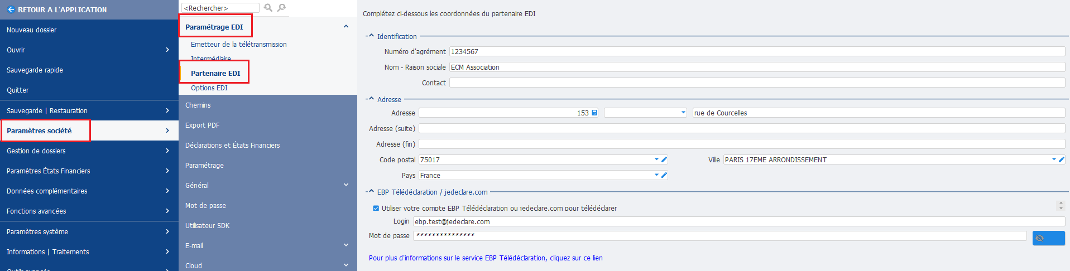Open the street type dropdown in Adresse row
The image size is (1070, 271).
pyautogui.click(x=683, y=113)
